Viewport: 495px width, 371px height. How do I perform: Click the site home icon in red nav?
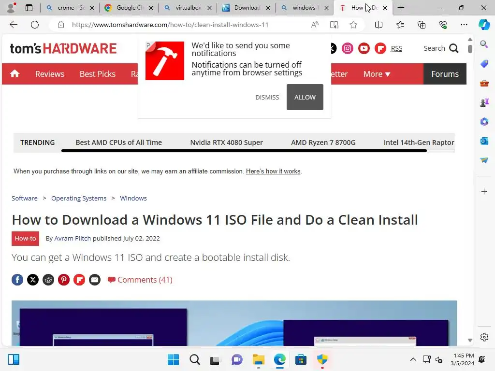15,74
